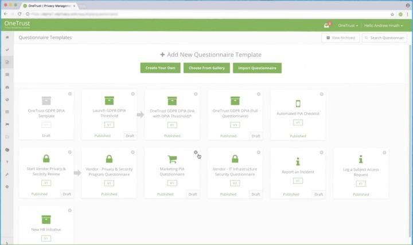This screenshot has height=245, width=413.
Task: Click the cookie icon in the sidebar
Action: (7, 149)
